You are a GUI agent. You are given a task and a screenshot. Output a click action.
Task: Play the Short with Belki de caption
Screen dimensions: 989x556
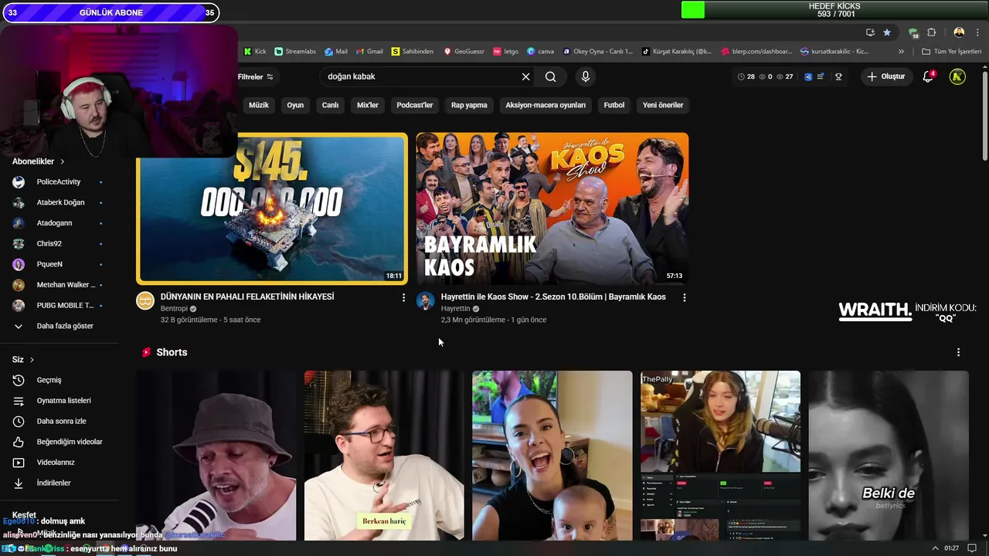click(x=889, y=456)
